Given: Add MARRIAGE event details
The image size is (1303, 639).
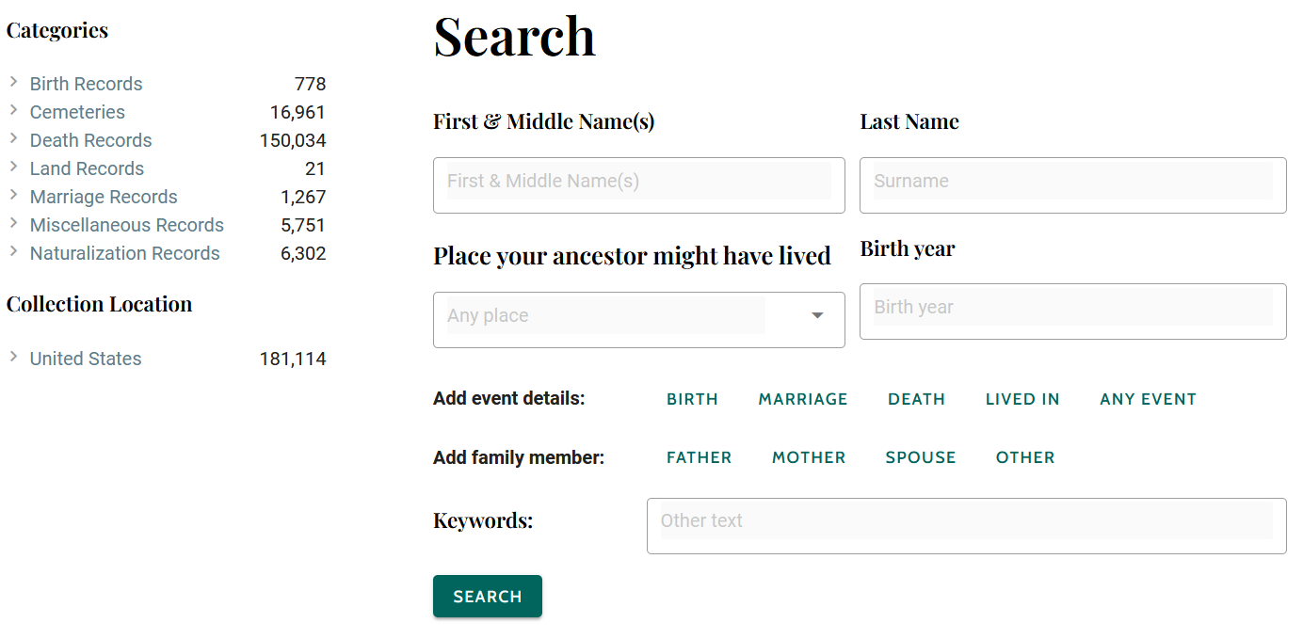Looking at the screenshot, I should coord(803,399).
